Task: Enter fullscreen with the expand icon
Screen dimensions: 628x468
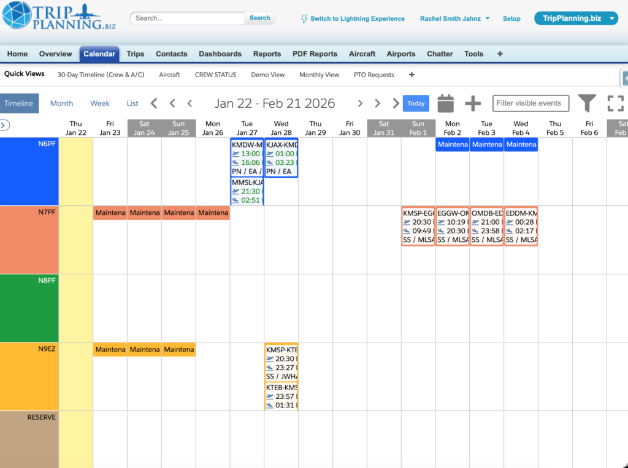Action: (615, 104)
